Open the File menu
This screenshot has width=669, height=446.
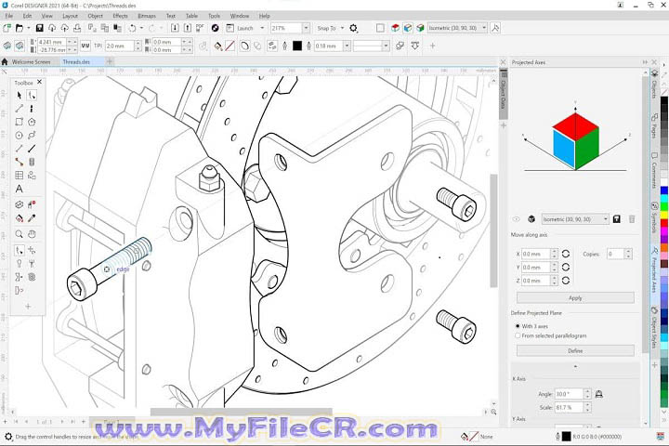pos(9,16)
